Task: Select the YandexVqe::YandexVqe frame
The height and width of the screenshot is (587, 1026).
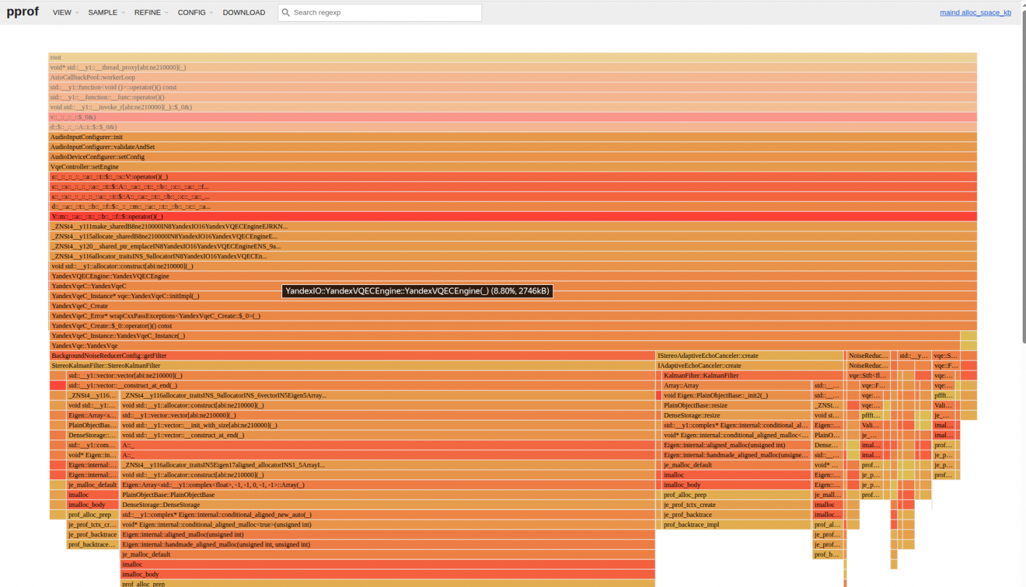Action: click(504, 346)
